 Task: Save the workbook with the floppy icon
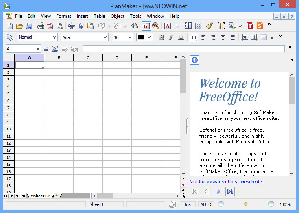pos(29,26)
